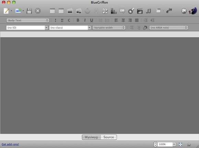Click the fullscreen arrows icon in status bar
The height and width of the screenshot is (148, 199).
click(180, 144)
